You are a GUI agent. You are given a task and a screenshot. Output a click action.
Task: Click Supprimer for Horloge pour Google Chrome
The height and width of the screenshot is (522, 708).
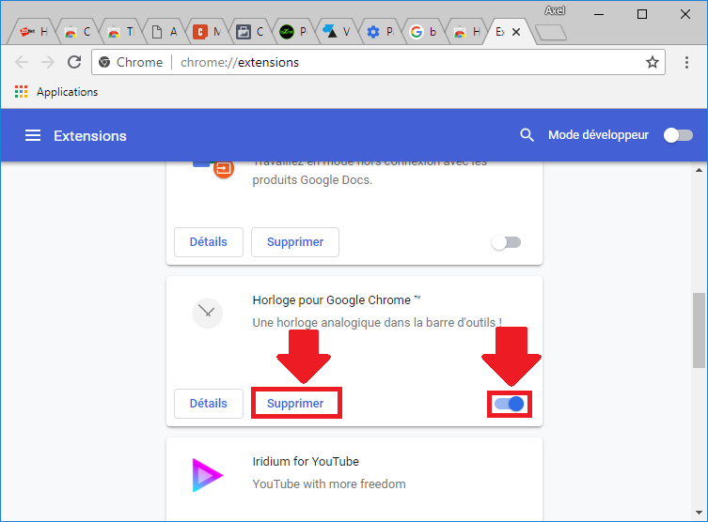[295, 403]
